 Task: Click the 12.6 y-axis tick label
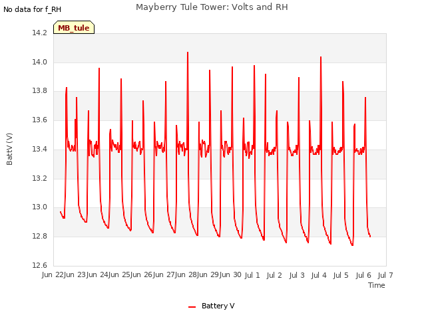pos(40,265)
